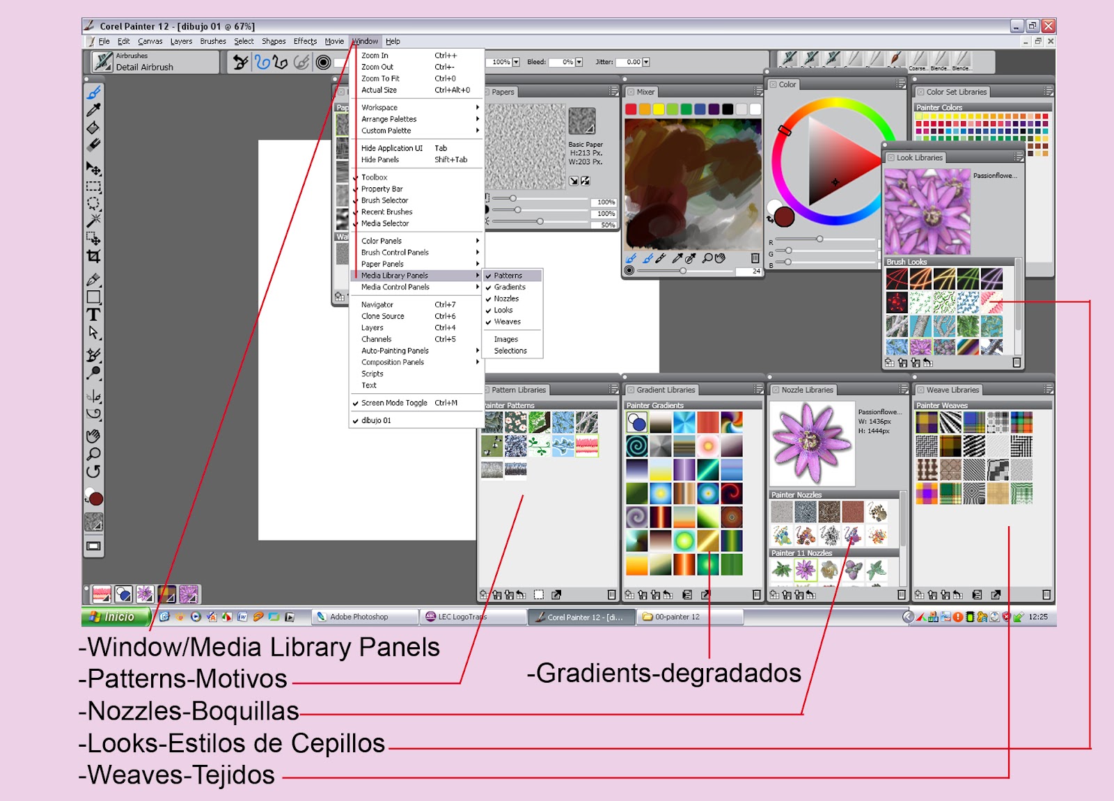Uncheck Patterns in the Media Library submenu
This screenshot has height=801, width=1114.
pos(513,276)
